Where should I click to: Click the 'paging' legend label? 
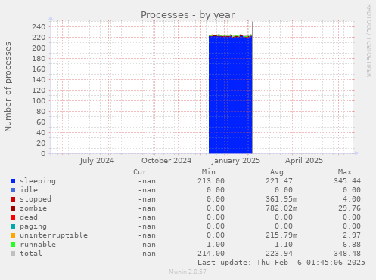[x=33, y=226]
